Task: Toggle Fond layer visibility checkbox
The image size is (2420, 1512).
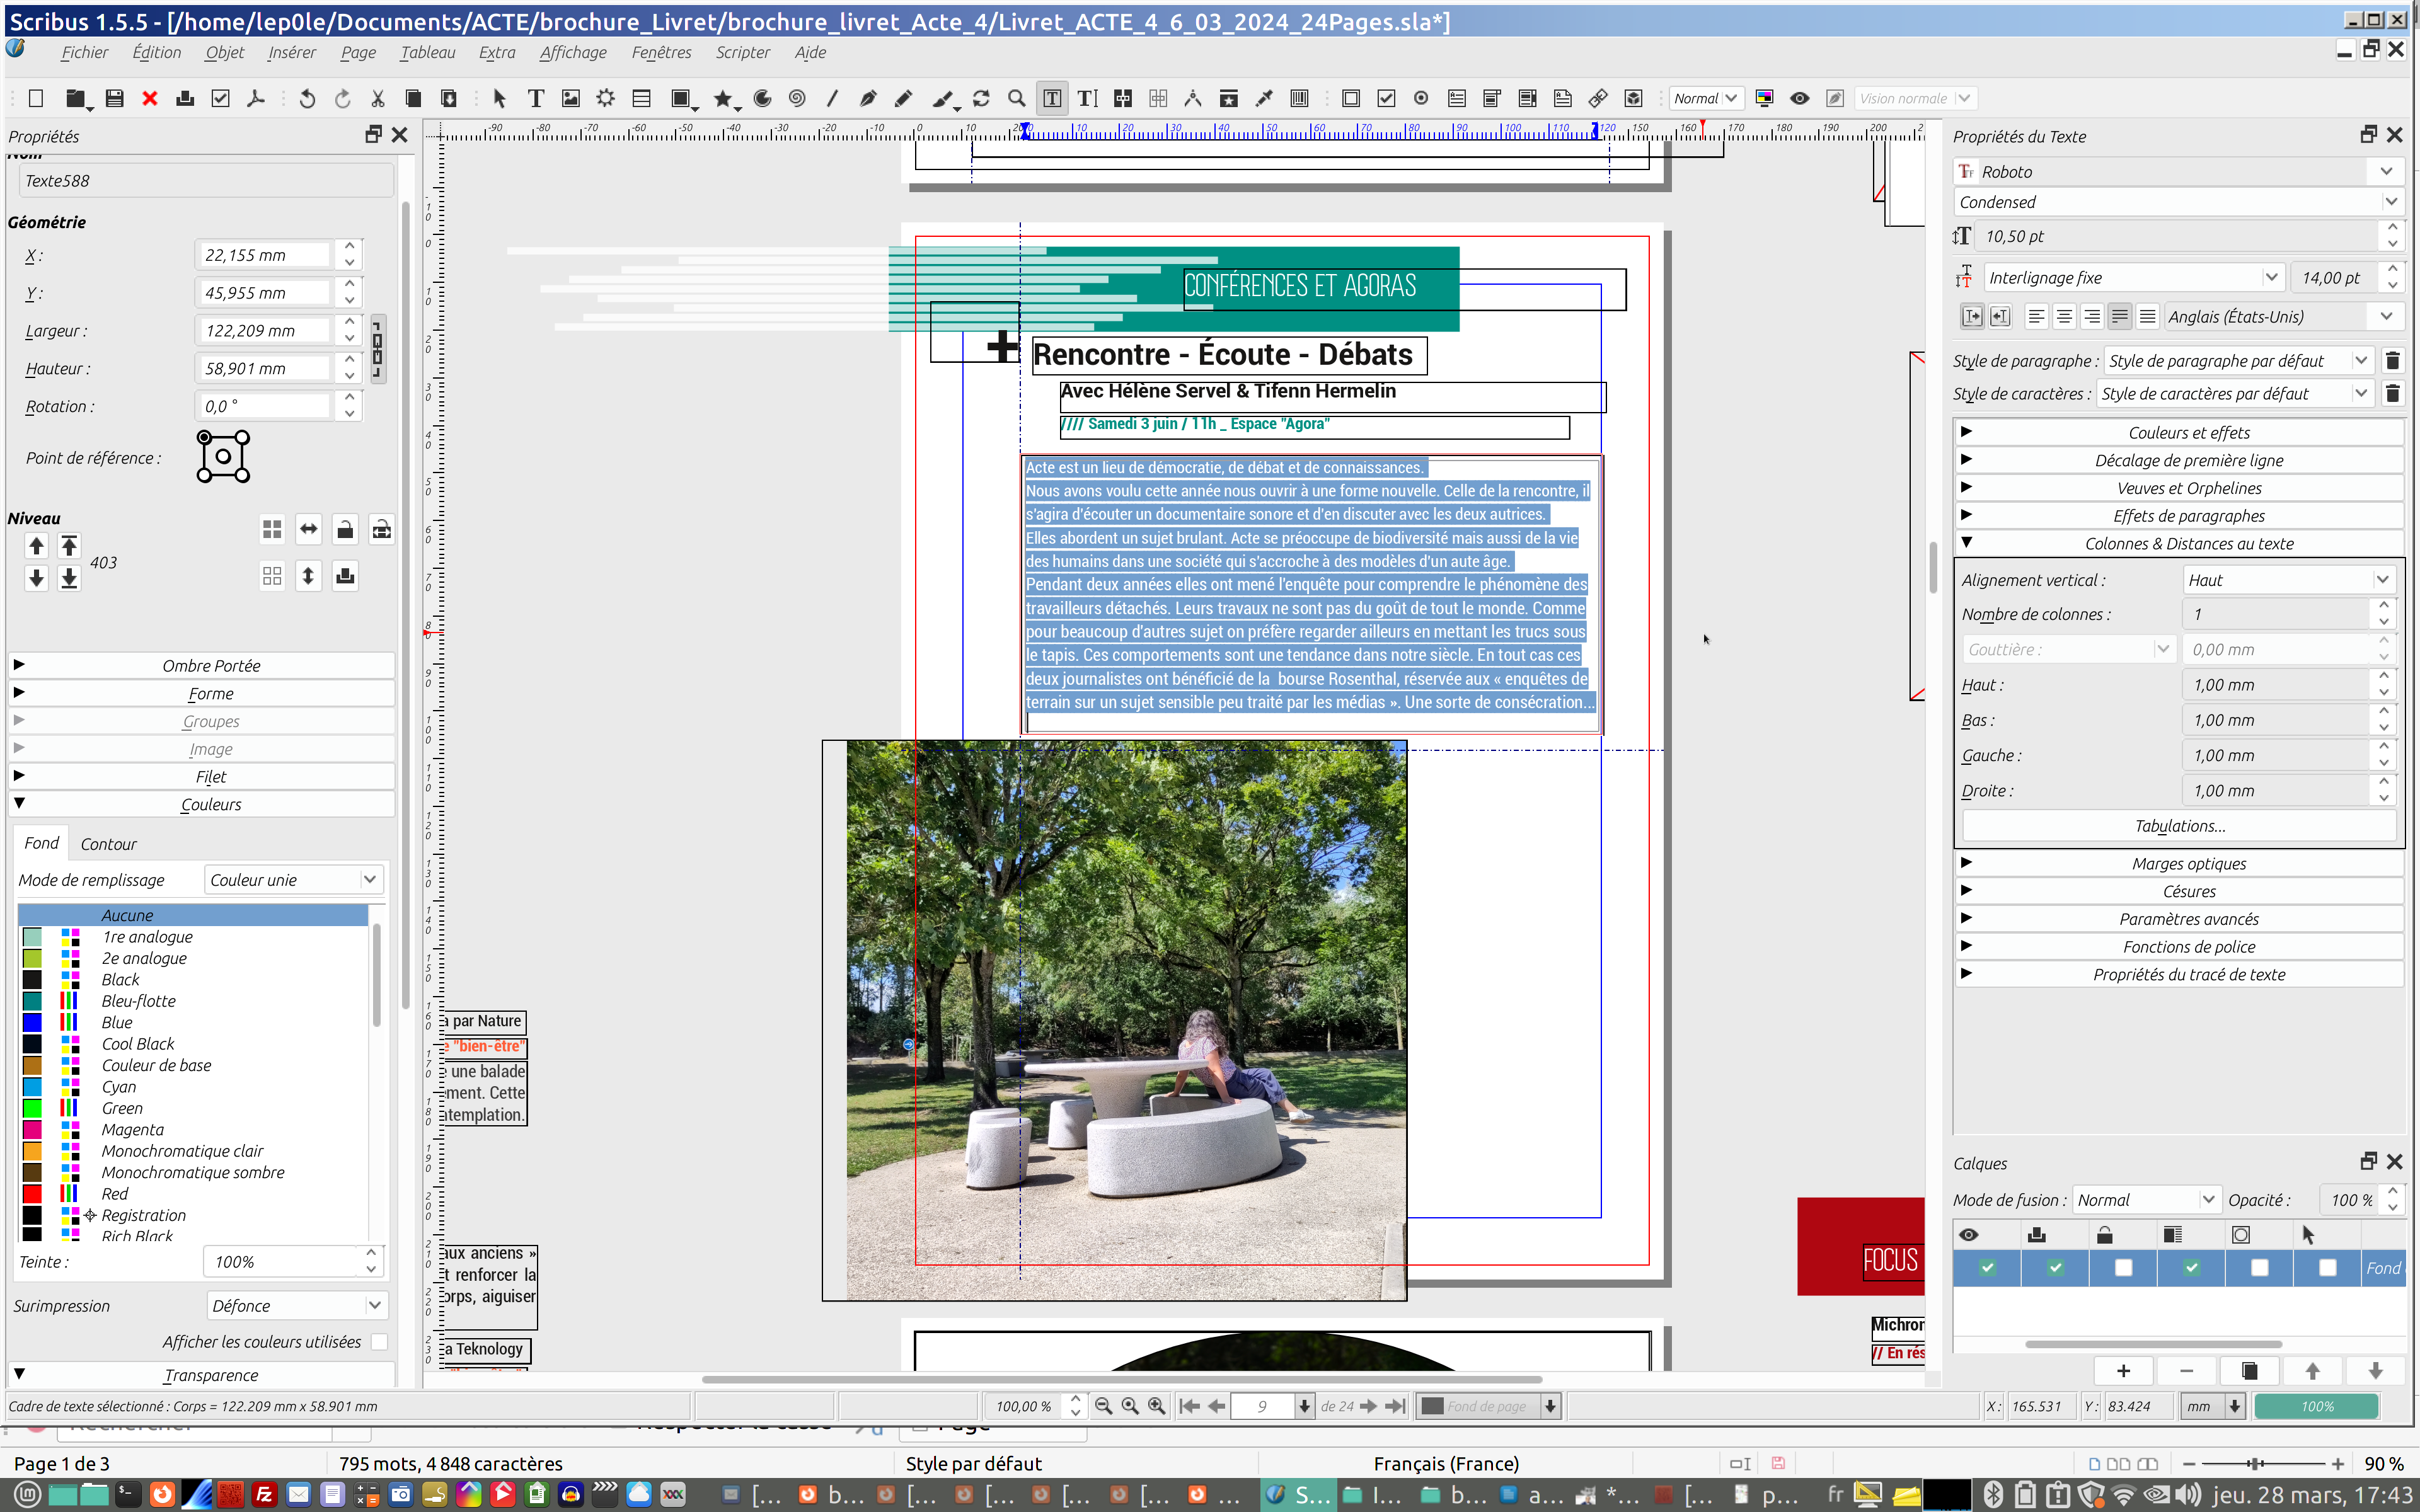Action: (x=1987, y=1268)
